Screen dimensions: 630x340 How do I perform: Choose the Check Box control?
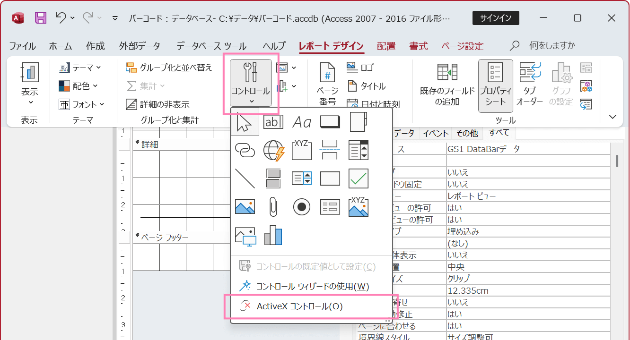point(358,178)
